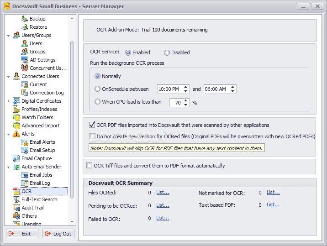Viewport: 327px width, 246px height.
Task: Open AD Settings via its icon
Action: [25, 60]
